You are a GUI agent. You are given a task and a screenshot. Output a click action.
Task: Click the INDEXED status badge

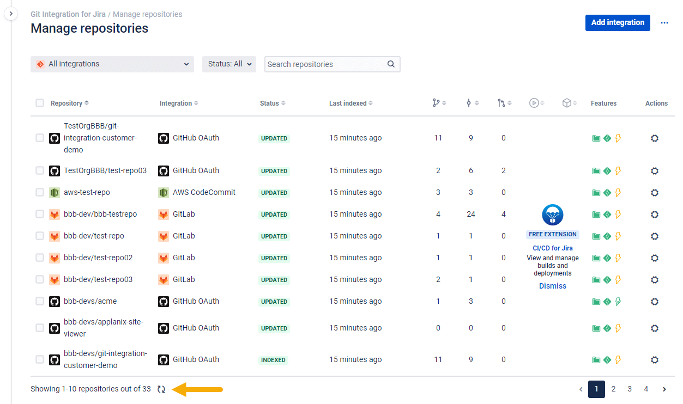pyautogui.click(x=274, y=360)
